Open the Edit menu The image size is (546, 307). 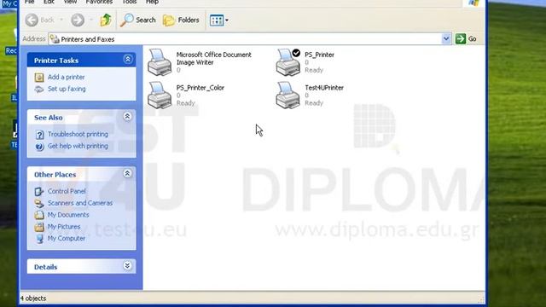tap(49, 2)
